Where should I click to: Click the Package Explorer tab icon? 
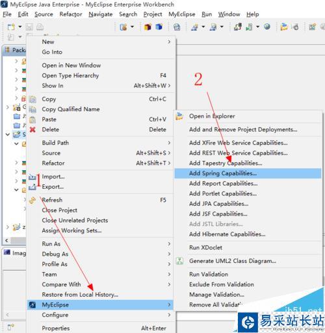[7, 50]
